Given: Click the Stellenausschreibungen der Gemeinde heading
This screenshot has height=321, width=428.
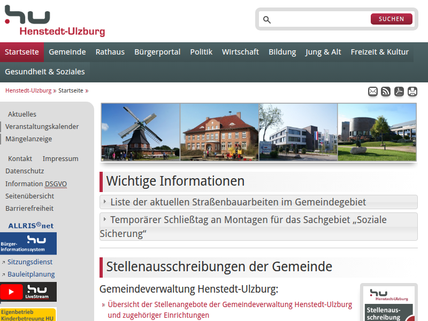Looking at the screenshot, I should click(219, 266).
